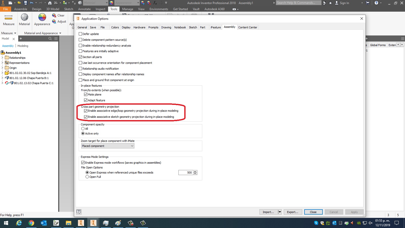405x228 pixels.
Task: Select the Adjust appearance tool
Action: (54, 22)
